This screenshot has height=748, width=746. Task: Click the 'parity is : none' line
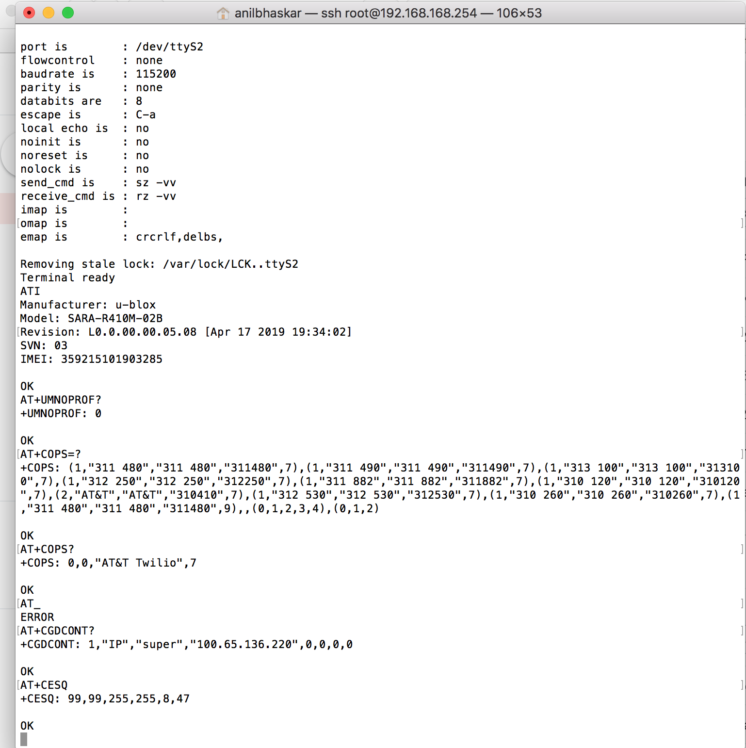coord(91,87)
